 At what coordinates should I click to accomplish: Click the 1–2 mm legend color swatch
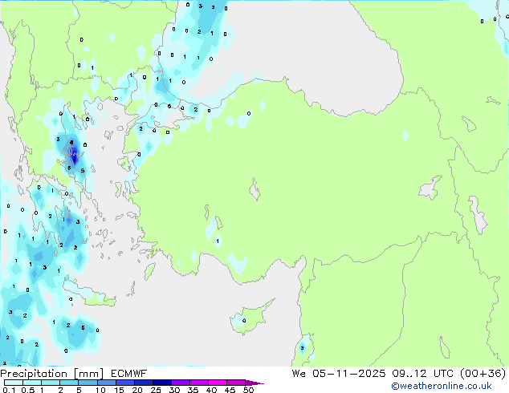click(x=51, y=383)
